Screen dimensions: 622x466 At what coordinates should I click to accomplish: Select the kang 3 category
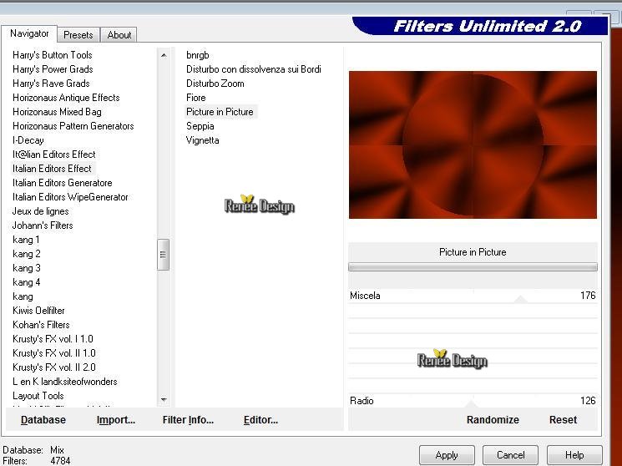point(27,268)
